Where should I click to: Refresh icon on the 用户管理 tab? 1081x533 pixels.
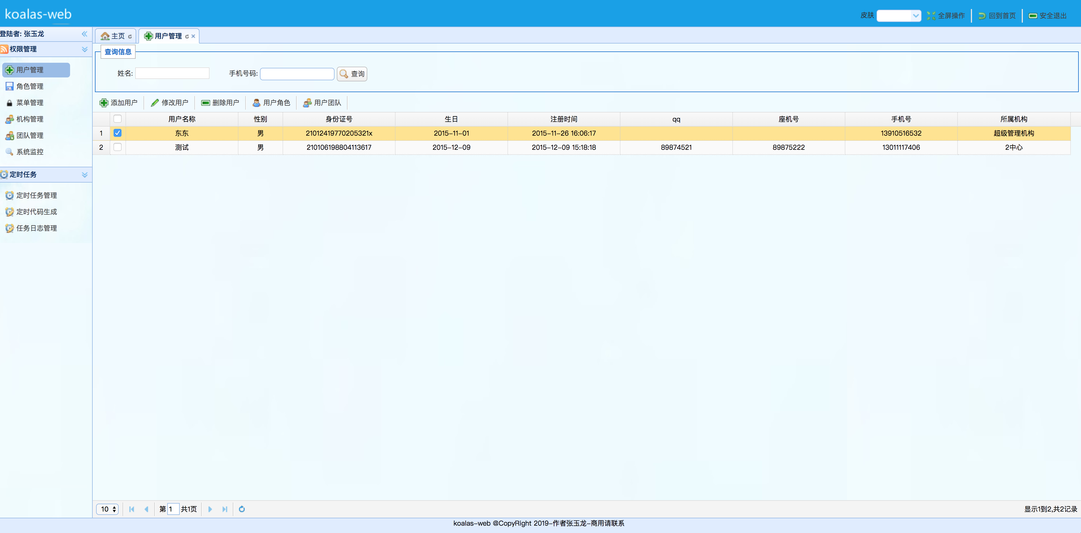click(187, 36)
